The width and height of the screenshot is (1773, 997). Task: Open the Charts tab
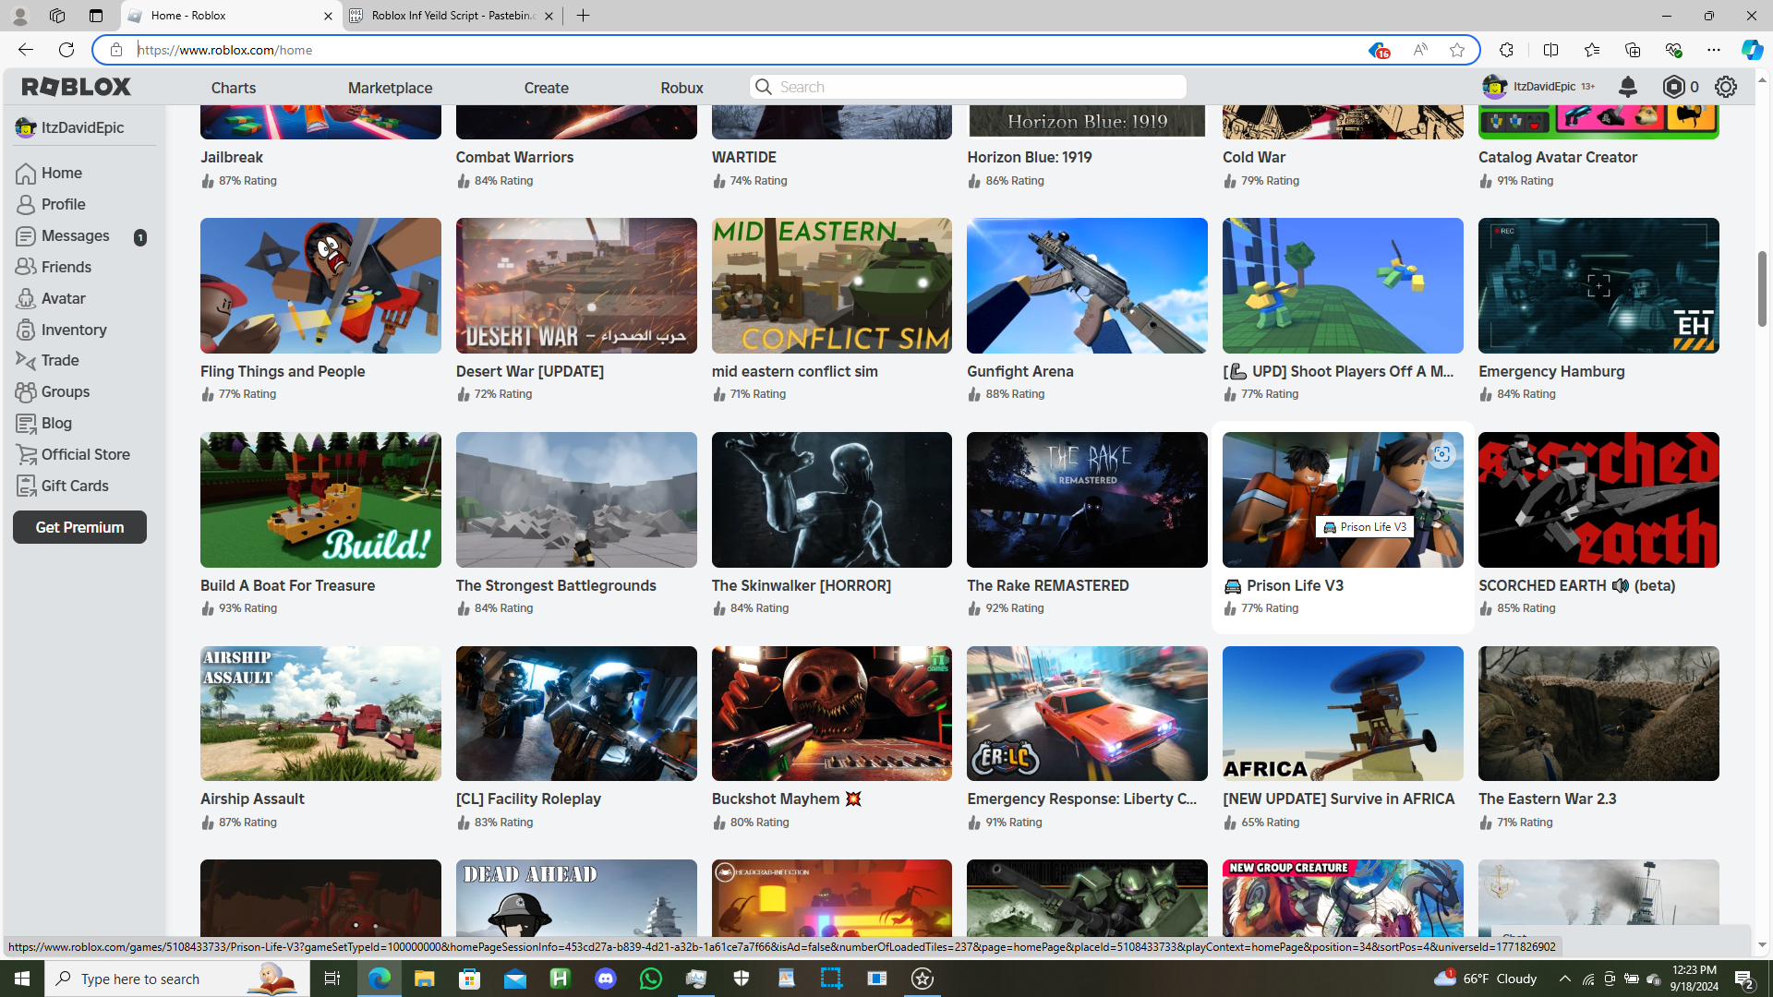coord(234,88)
